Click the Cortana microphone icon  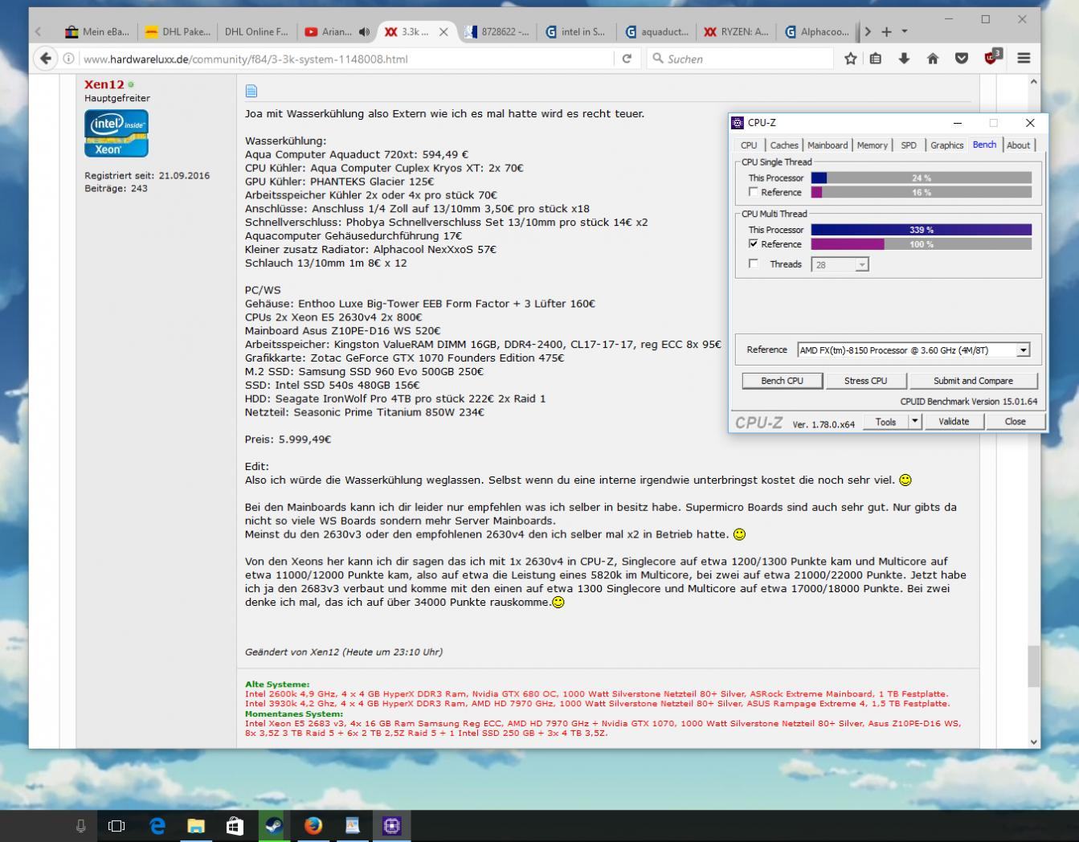(x=80, y=825)
